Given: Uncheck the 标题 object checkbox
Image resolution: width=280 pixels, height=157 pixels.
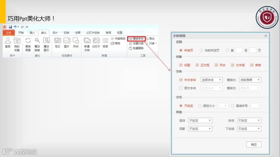Looking at the screenshot, I should (x=181, y=65).
